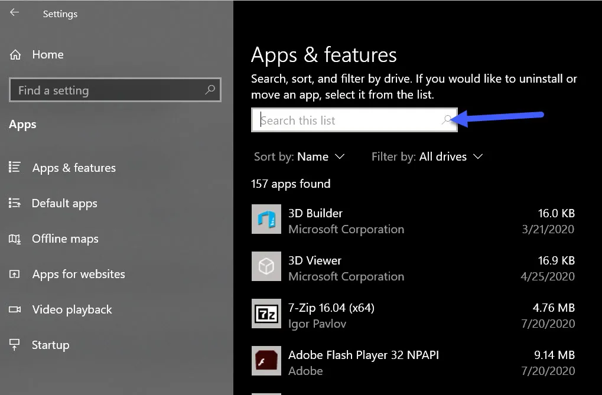Open Apps & features in sidebar

[x=74, y=168]
